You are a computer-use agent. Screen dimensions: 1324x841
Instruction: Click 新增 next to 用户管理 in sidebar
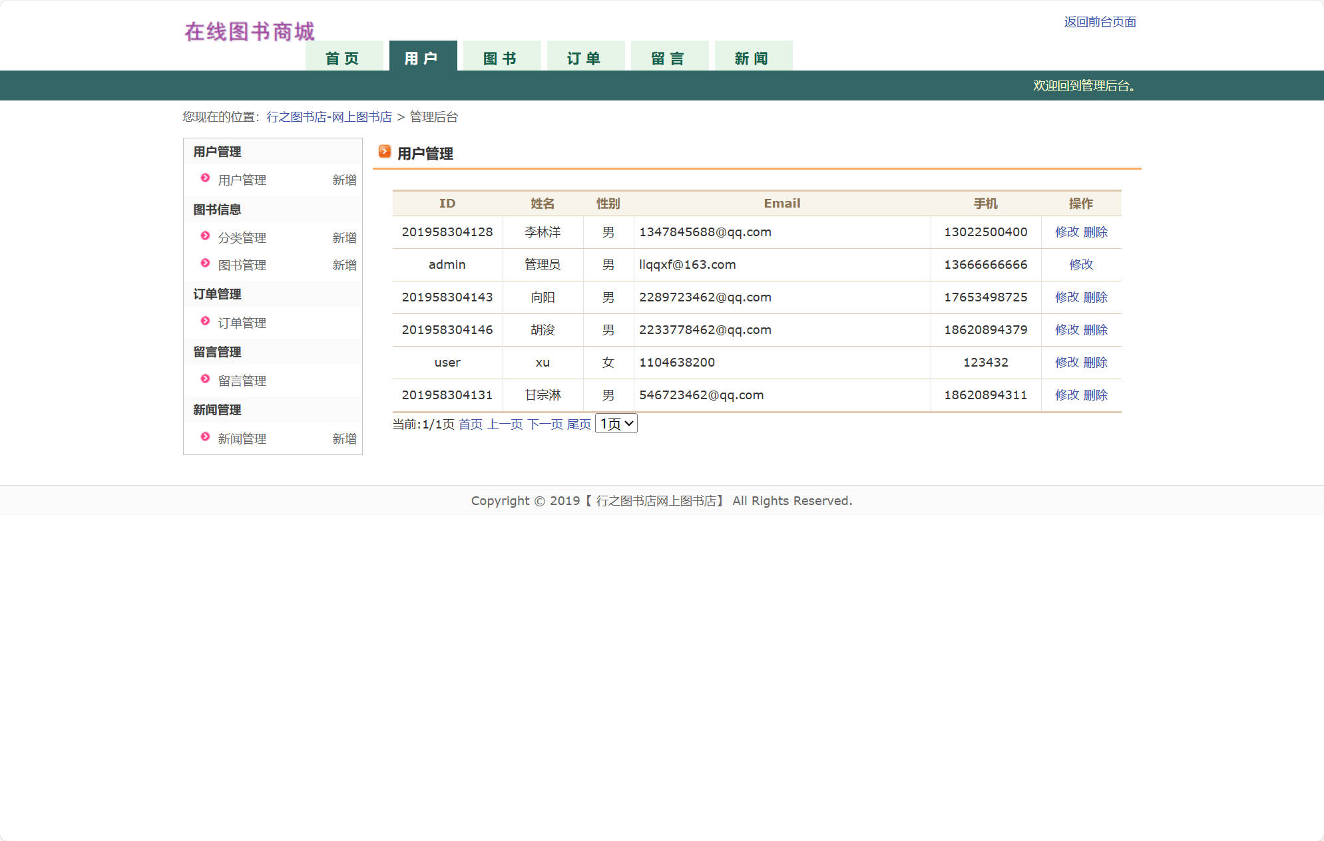(344, 180)
